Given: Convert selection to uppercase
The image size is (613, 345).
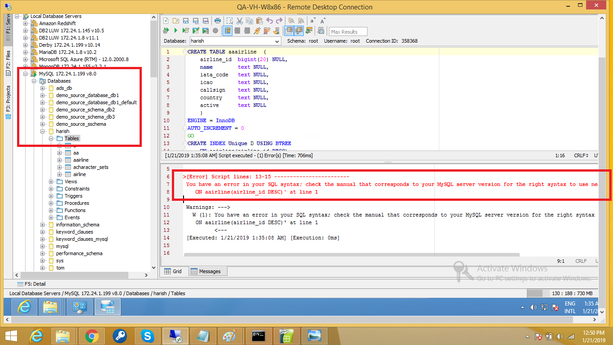Looking at the screenshot, I should pyautogui.click(x=322, y=21).
